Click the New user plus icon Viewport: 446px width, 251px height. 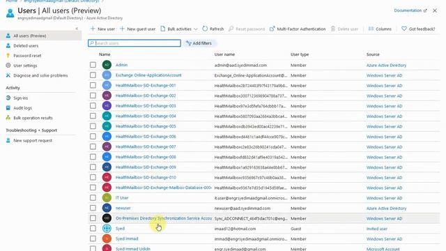93,29
